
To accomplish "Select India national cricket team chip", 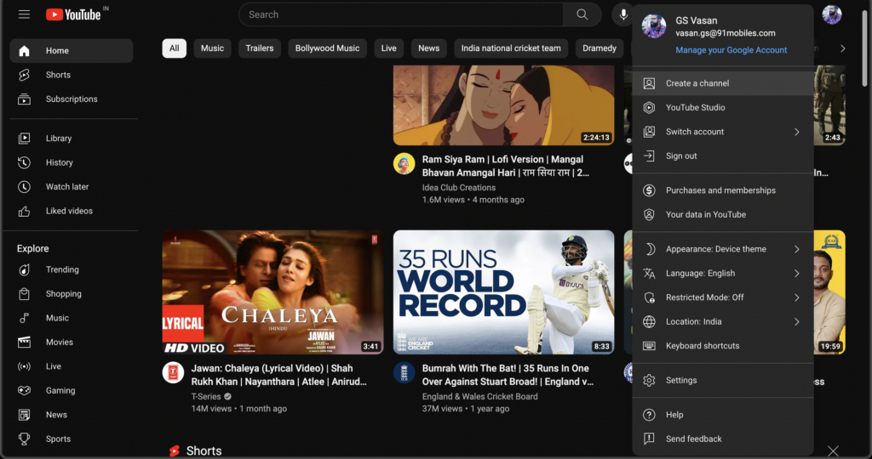I will 511,48.
